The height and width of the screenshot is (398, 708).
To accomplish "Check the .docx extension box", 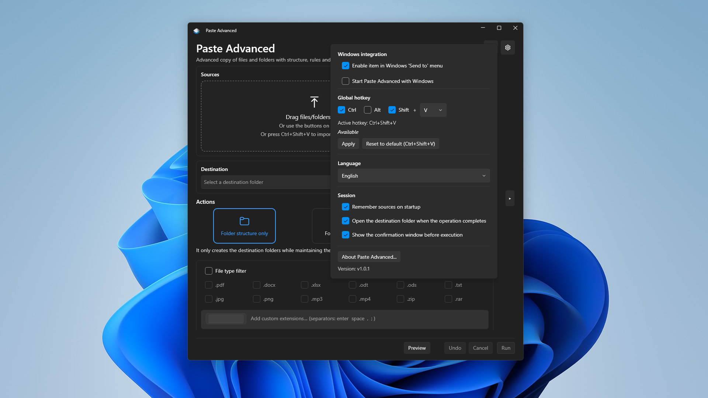I will click(257, 285).
